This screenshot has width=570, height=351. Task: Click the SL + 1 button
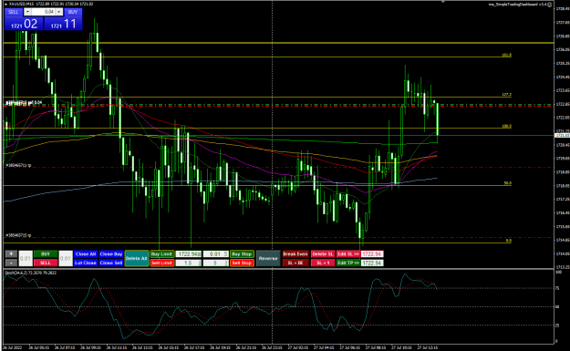[323, 263]
